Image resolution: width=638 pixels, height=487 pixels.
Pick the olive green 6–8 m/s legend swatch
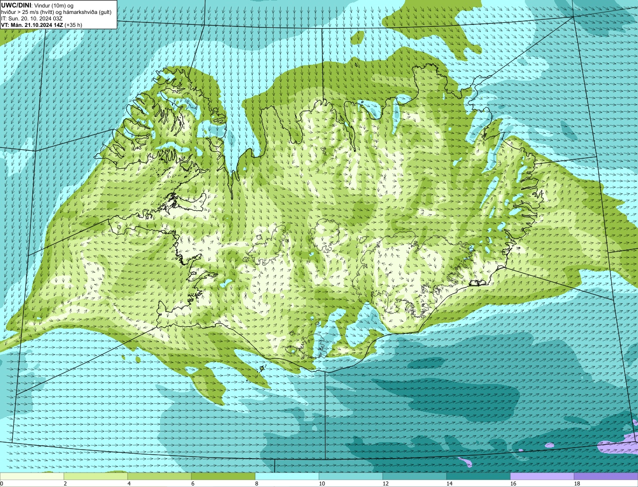pyautogui.click(x=223, y=476)
